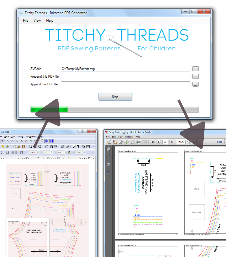Open zoom level dropdown in Adobe Reader
This screenshot has height=257, width=226.
coord(187,142)
